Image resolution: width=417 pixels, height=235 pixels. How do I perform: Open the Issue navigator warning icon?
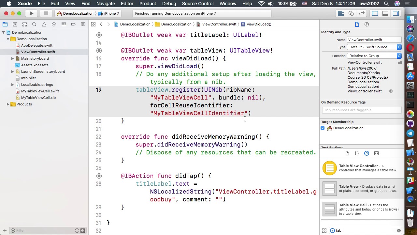44,24
